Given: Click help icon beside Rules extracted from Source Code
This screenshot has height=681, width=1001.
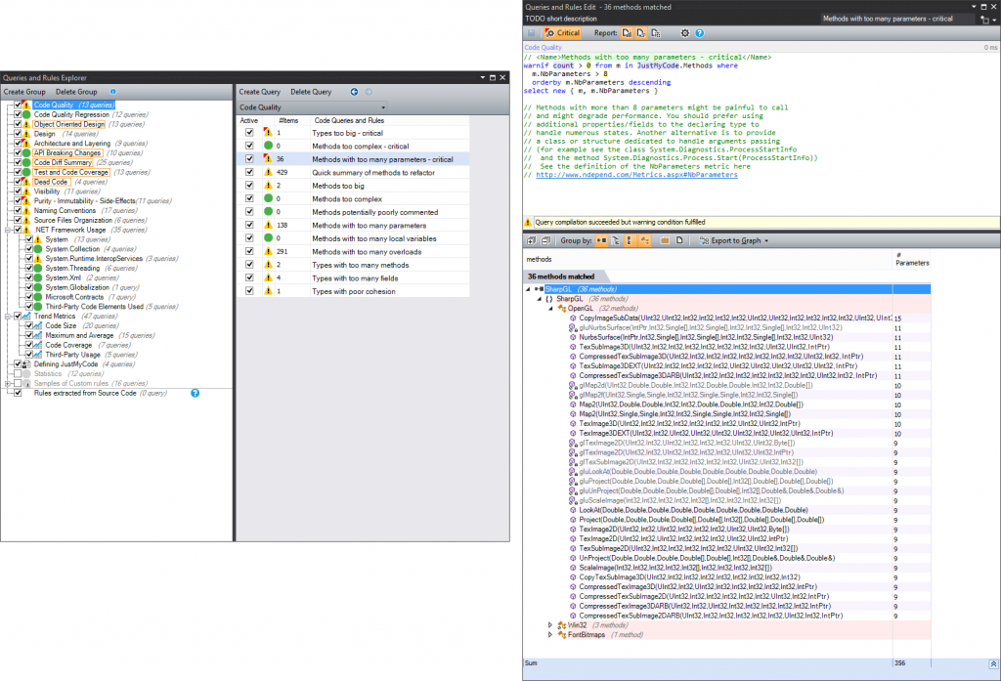Looking at the screenshot, I should 196,393.
